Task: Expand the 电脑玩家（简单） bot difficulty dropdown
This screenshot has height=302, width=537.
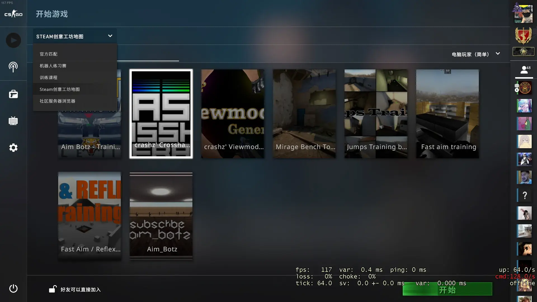Action: (475, 54)
